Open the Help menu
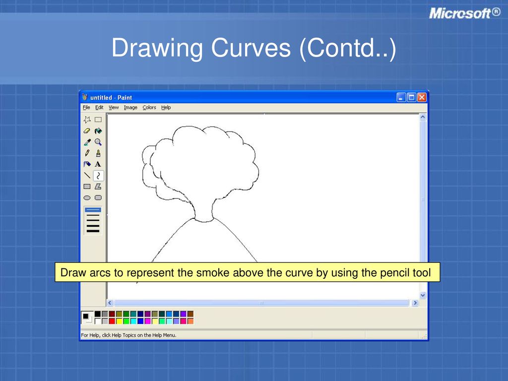508x381 pixels. [x=166, y=107]
